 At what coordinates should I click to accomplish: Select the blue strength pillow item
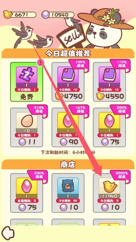click(68, 193)
